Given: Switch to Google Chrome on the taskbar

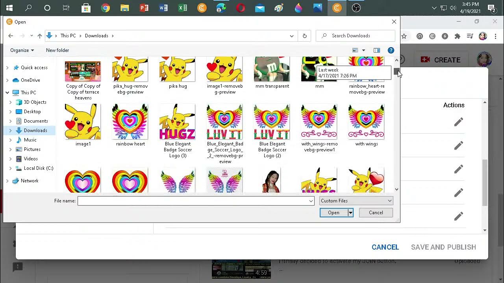Looking at the screenshot, I should 105,8.
